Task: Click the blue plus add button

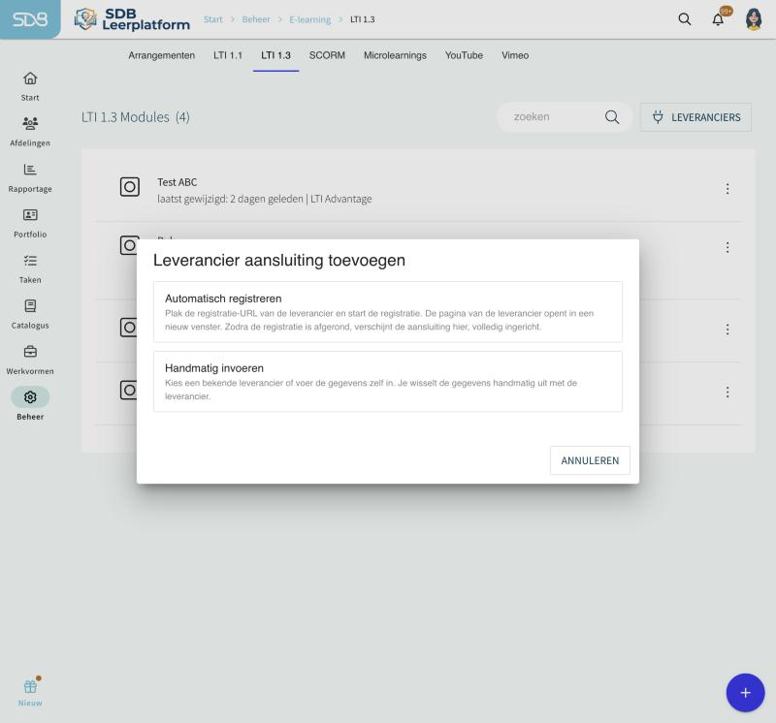Action: 745,693
